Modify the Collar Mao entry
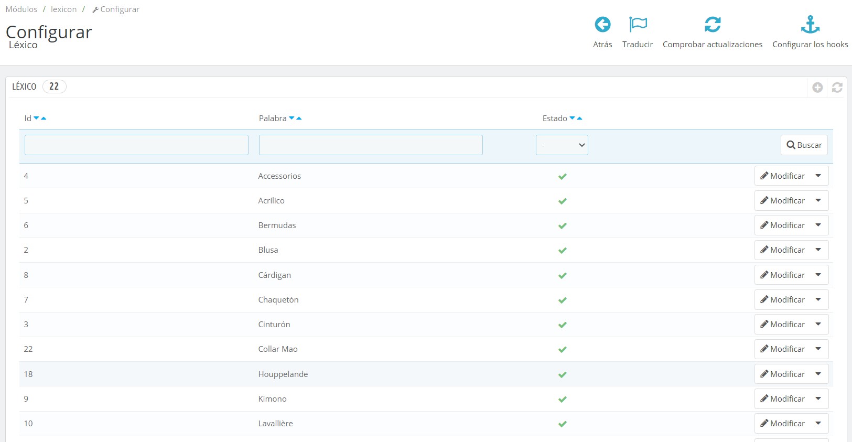Image resolution: width=852 pixels, height=442 pixels. [x=782, y=349]
